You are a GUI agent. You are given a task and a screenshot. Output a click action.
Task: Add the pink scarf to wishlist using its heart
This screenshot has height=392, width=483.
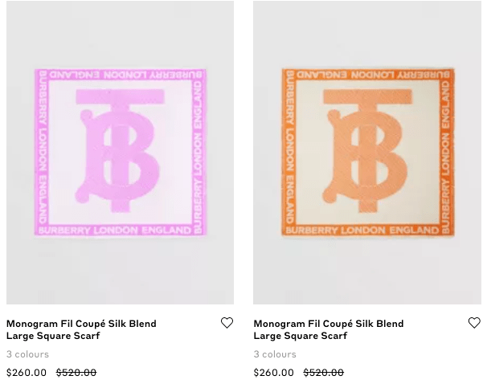[227, 323]
